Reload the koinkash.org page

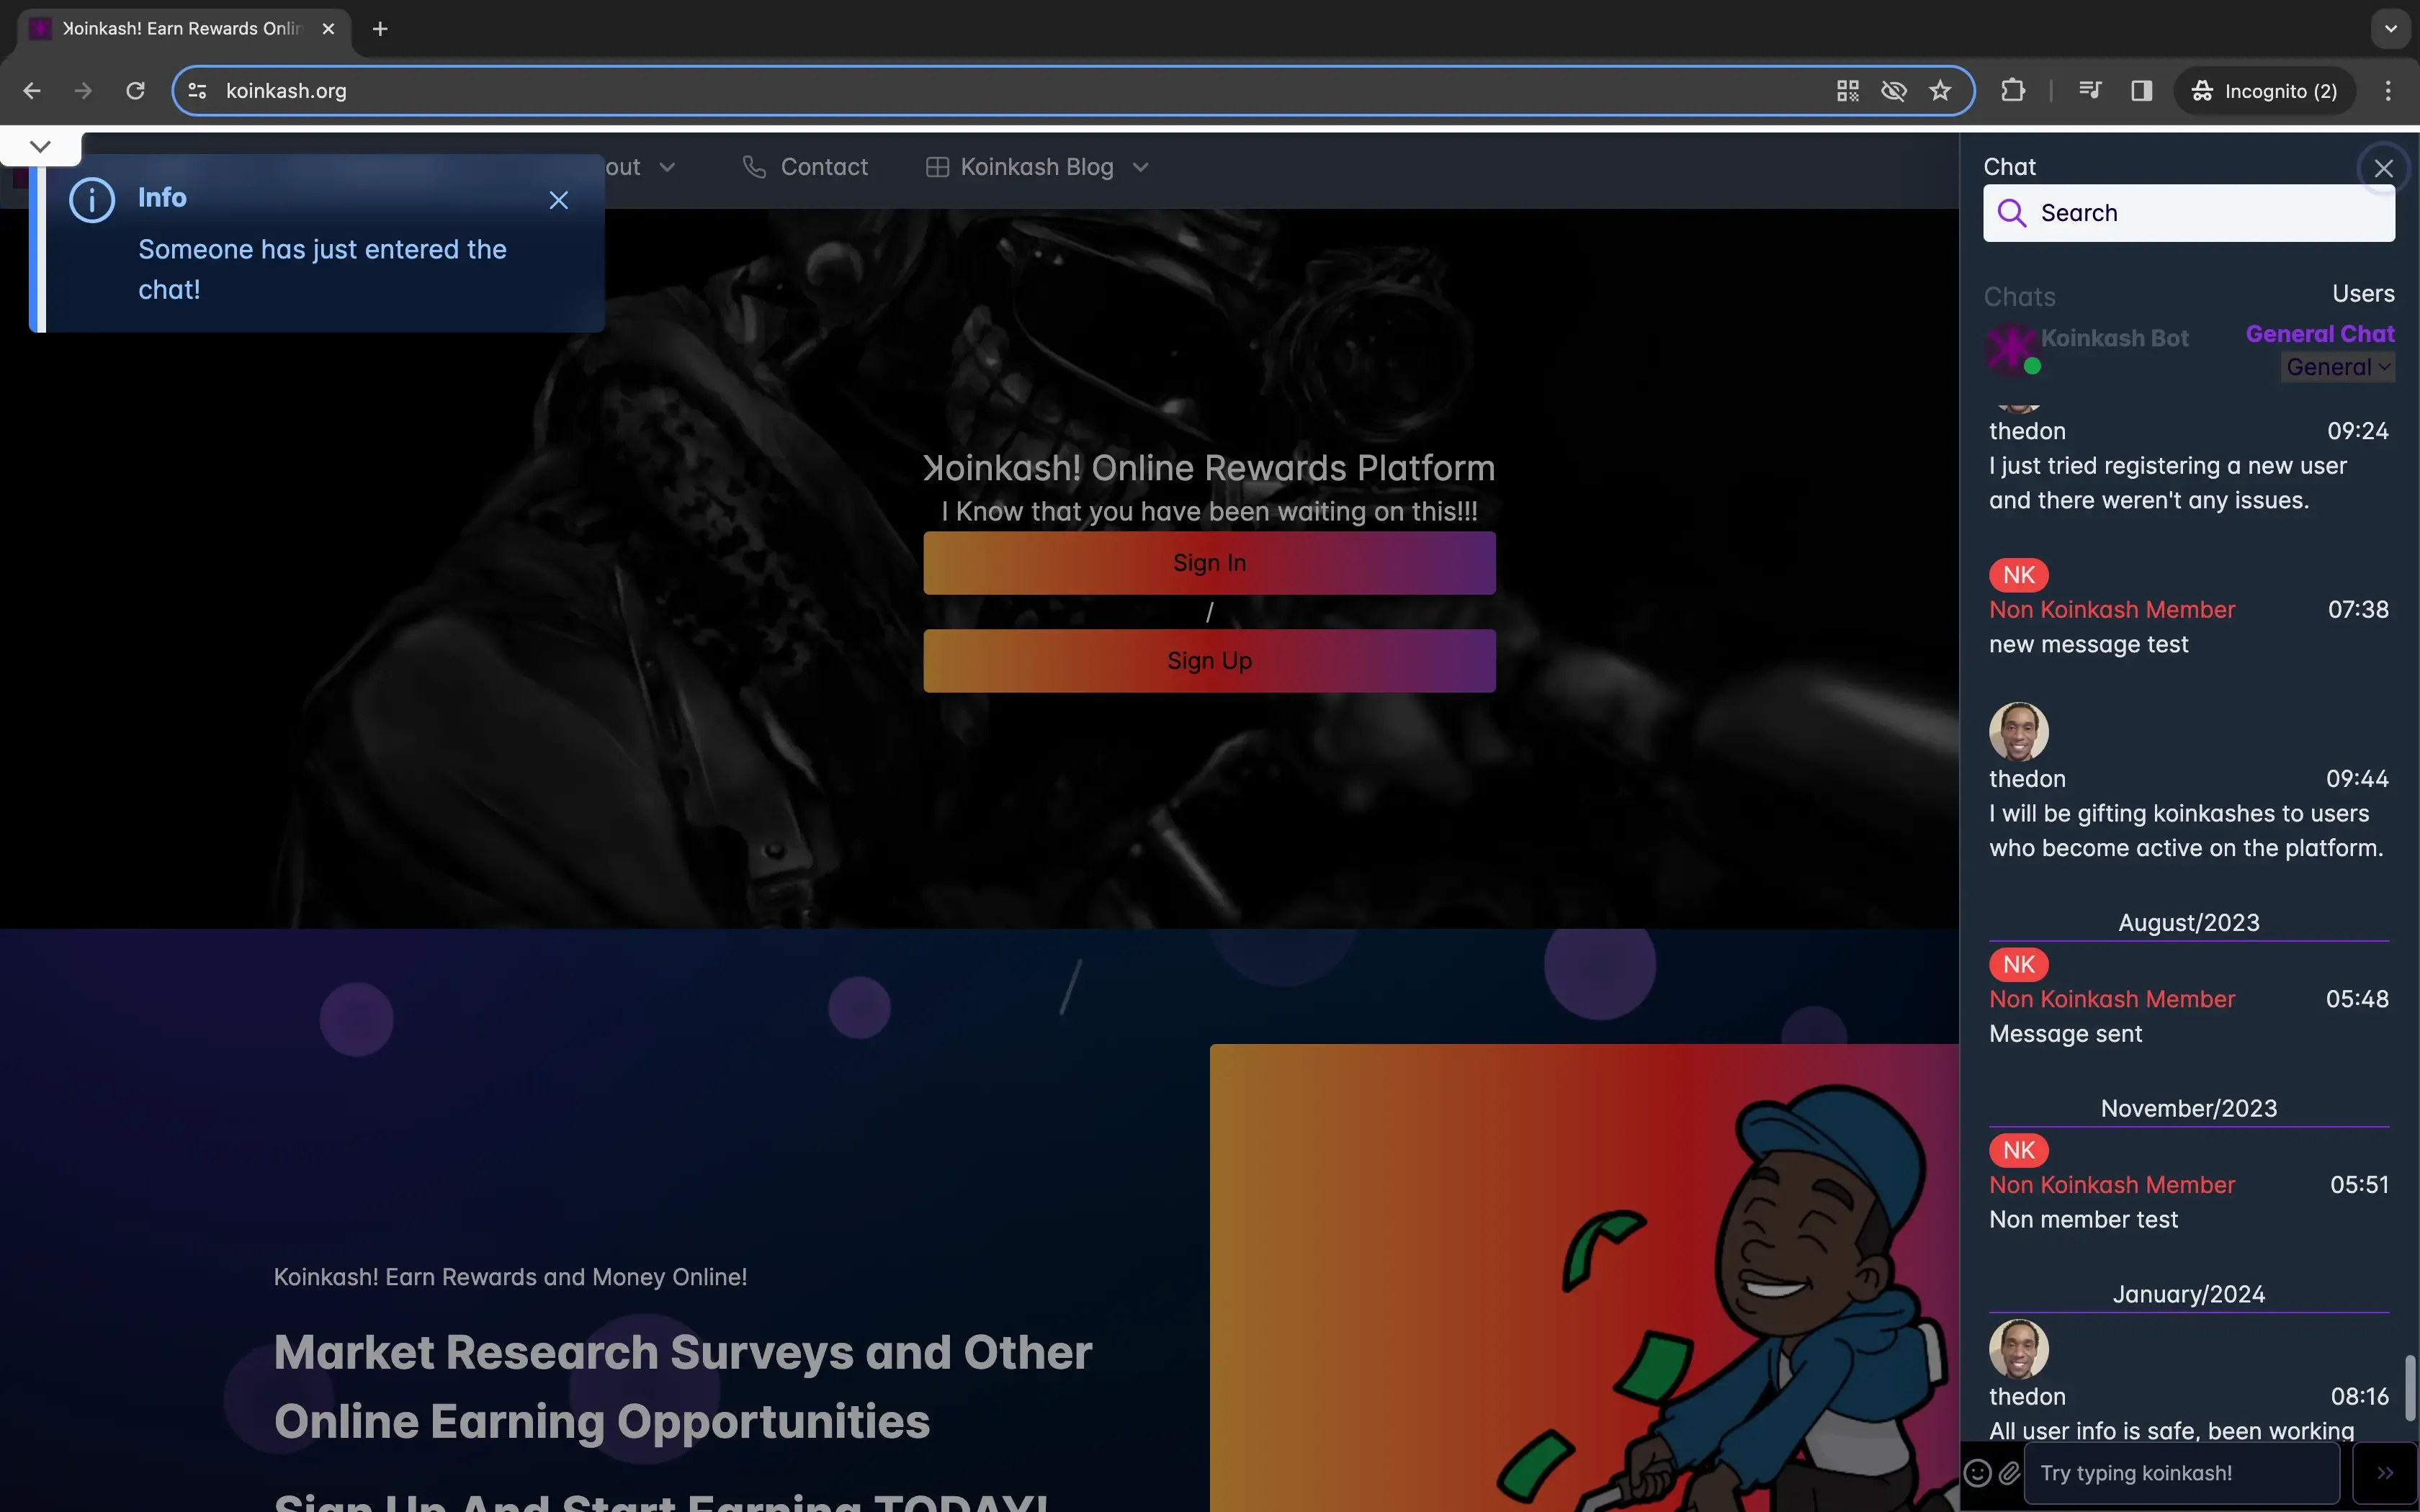pos(135,91)
